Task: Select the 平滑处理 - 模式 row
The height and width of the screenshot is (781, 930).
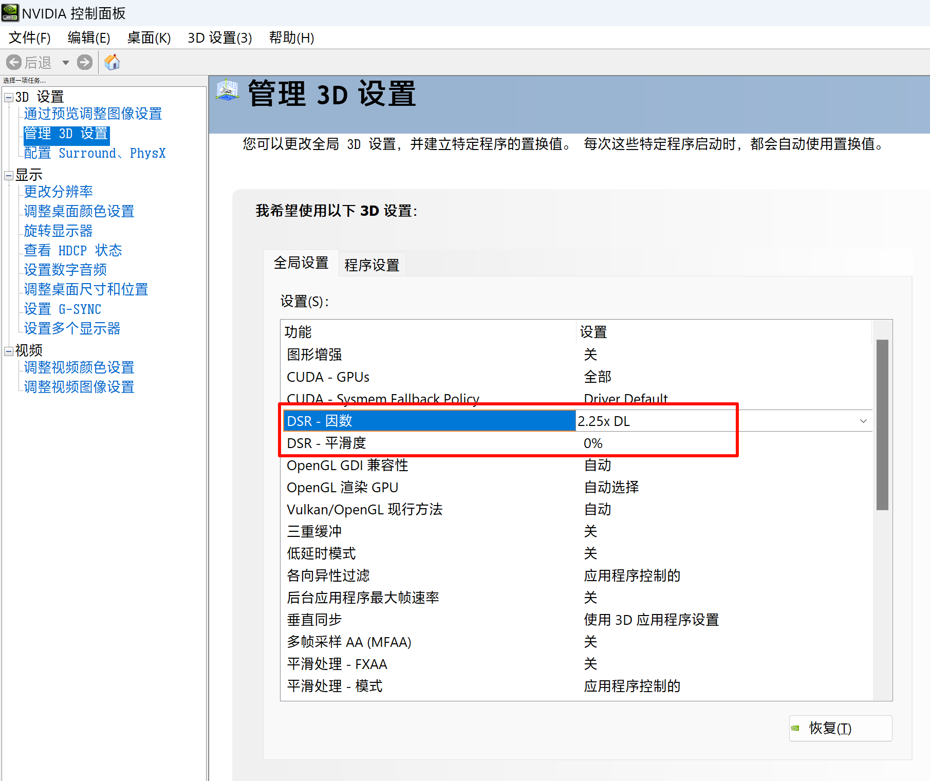Action: (x=576, y=686)
